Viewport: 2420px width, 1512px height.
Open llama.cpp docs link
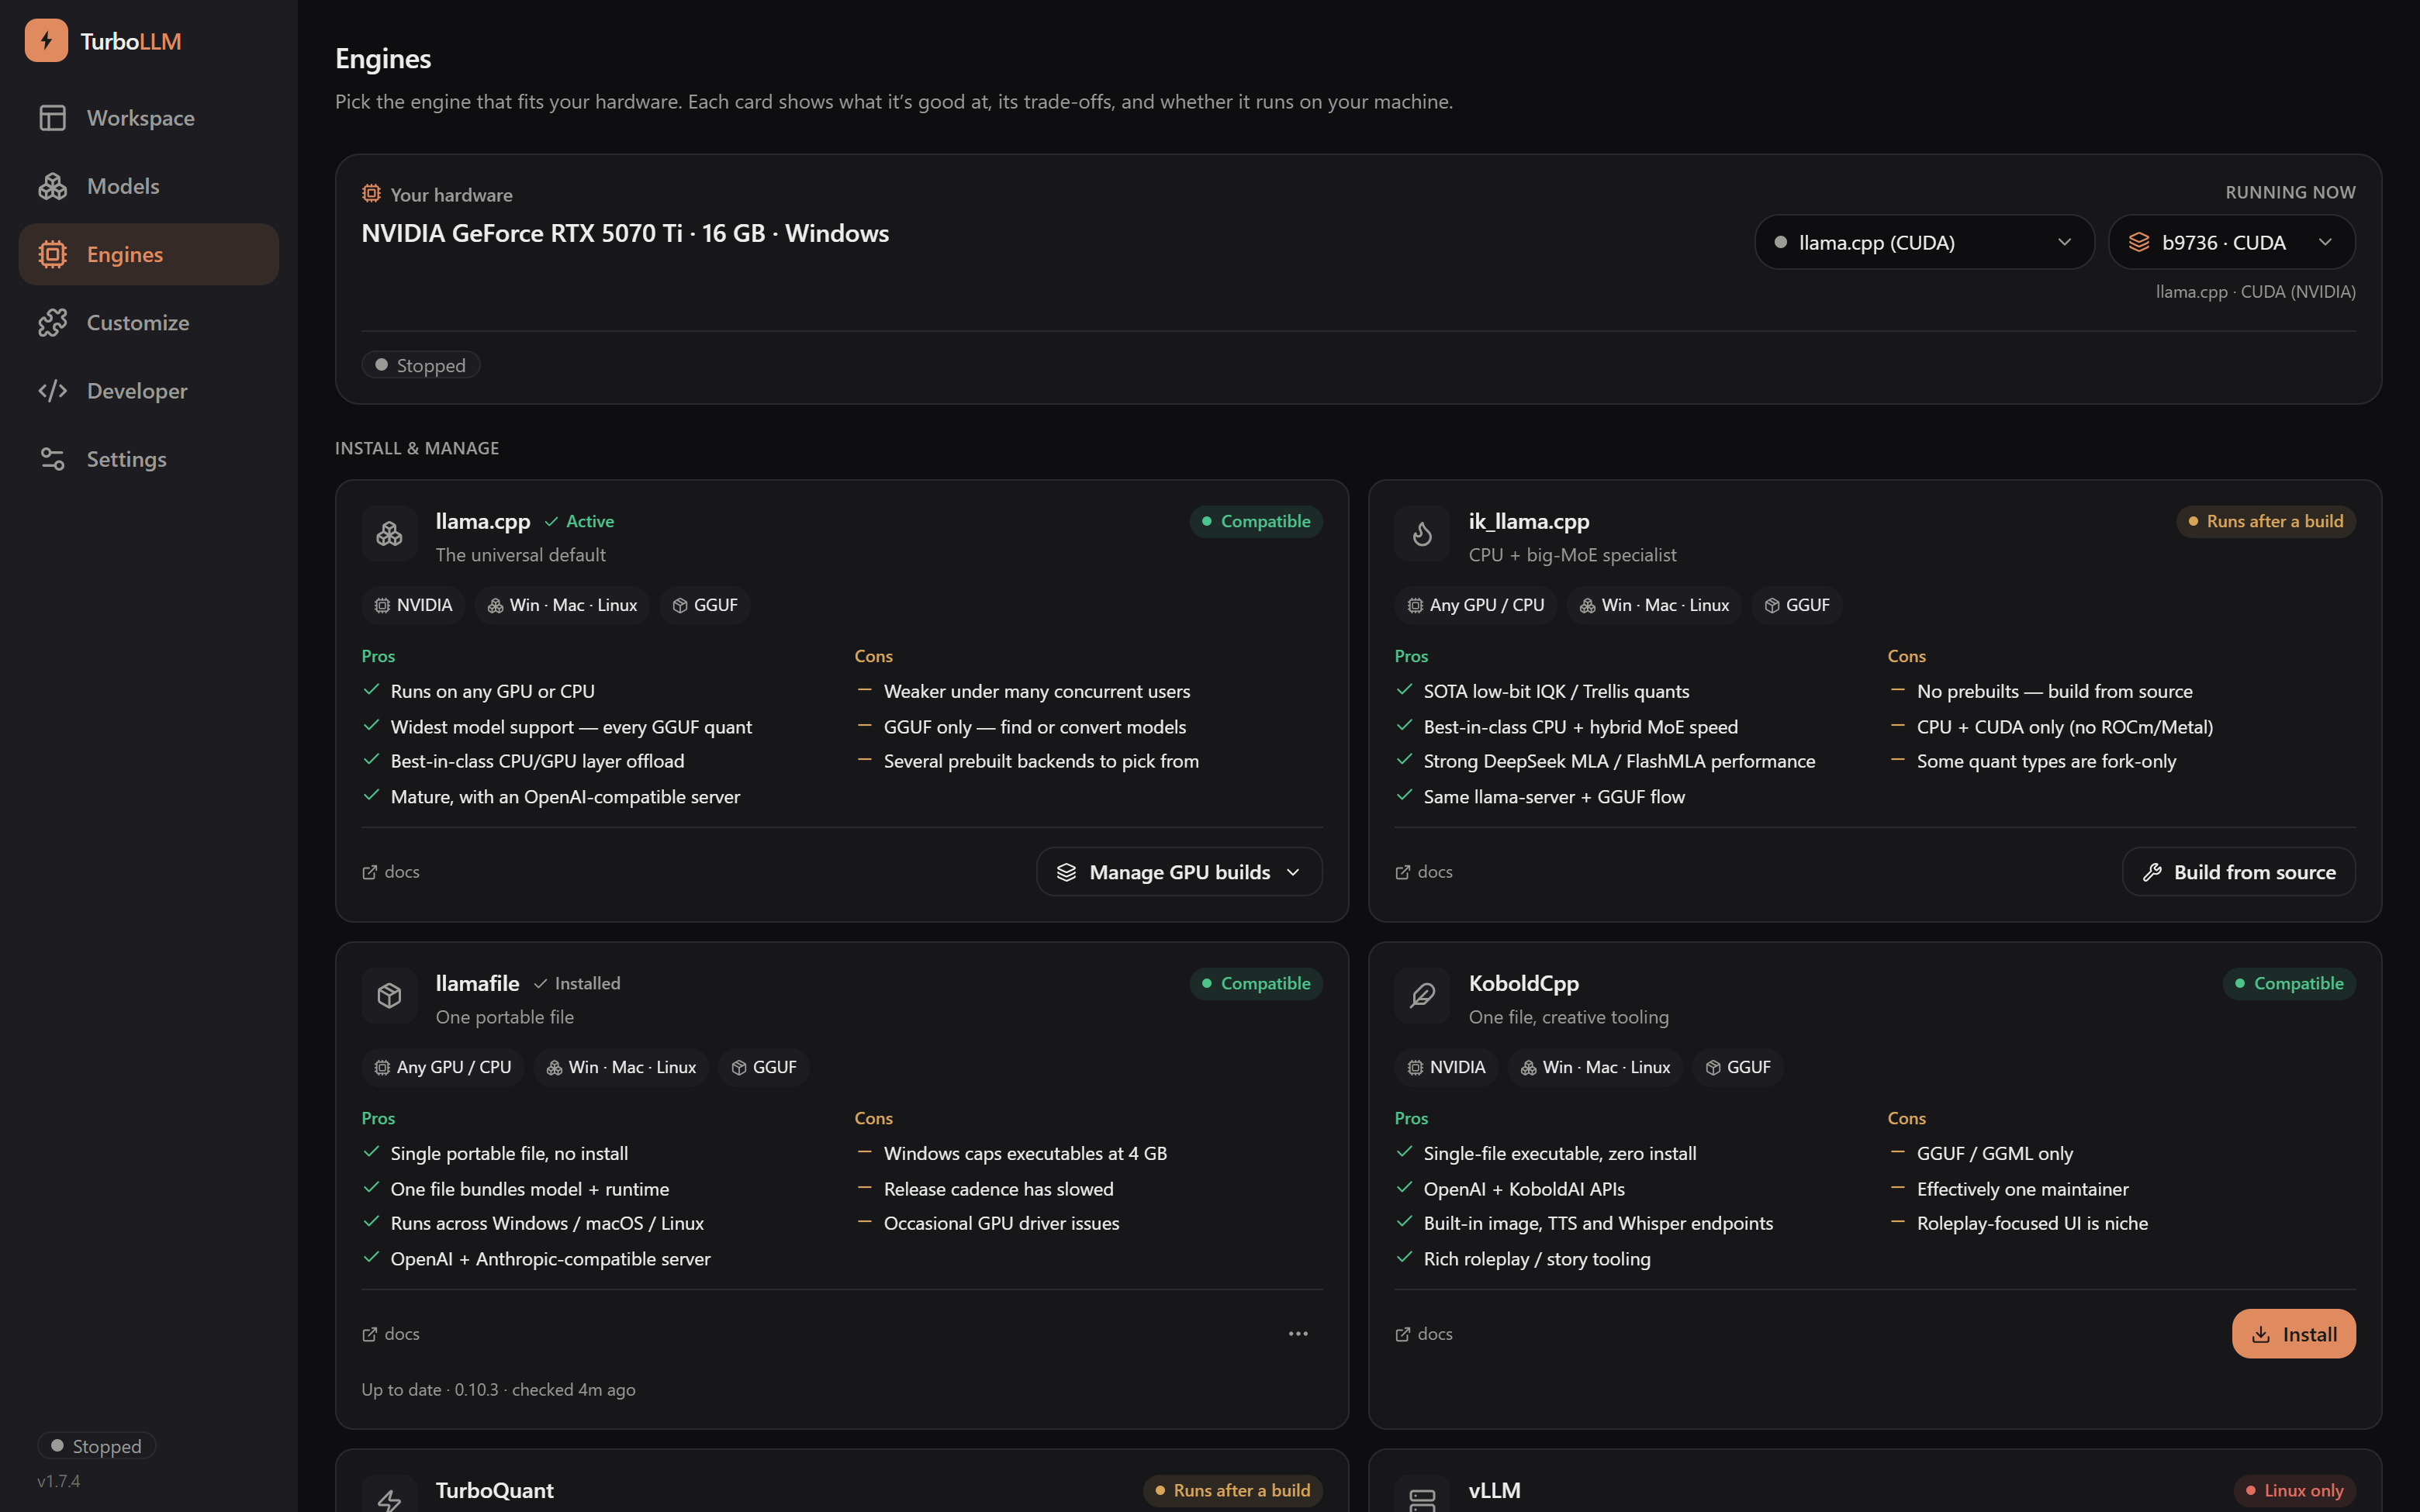coord(391,872)
